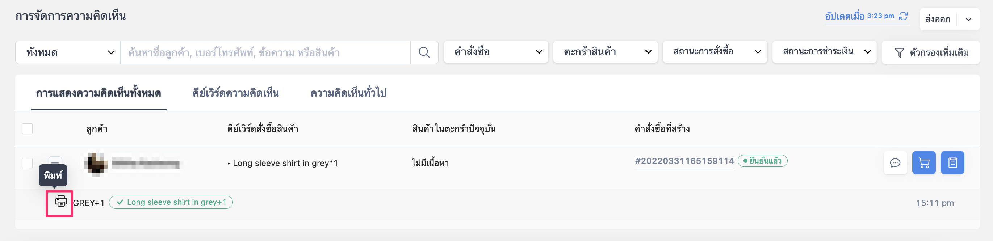Click the funnel filter icon
The height and width of the screenshot is (241, 993).
click(899, 53)
